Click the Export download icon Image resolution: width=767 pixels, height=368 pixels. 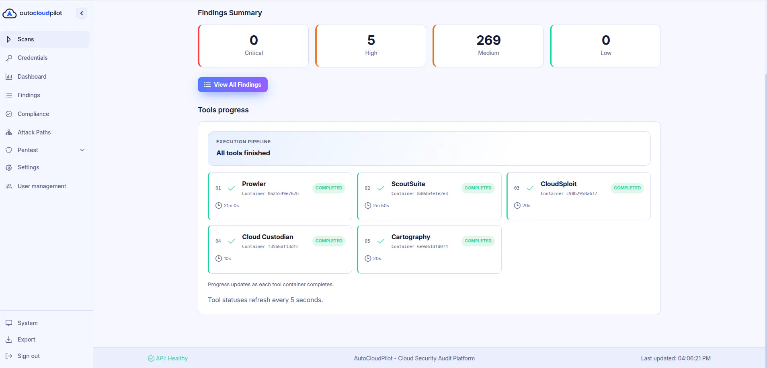pos(9,340)
